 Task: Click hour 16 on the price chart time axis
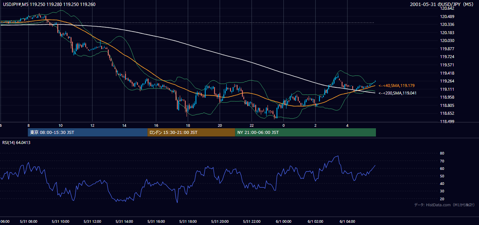(156, 125)
